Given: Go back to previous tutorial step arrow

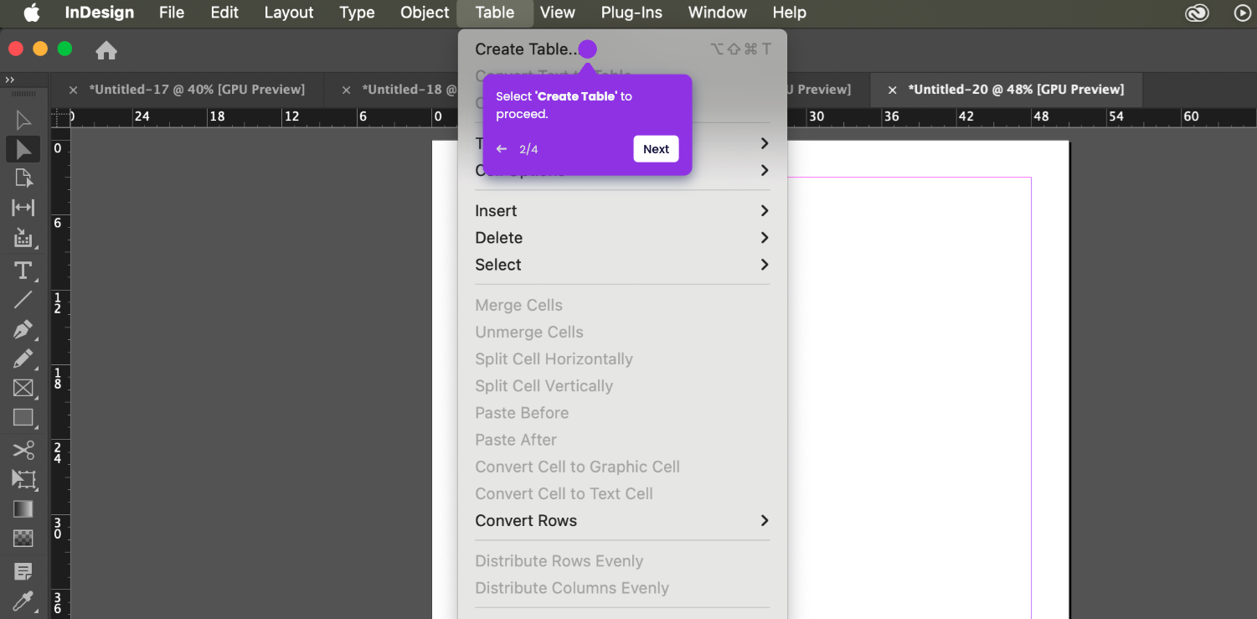Looking at the screenshot, I should point(502,149).
